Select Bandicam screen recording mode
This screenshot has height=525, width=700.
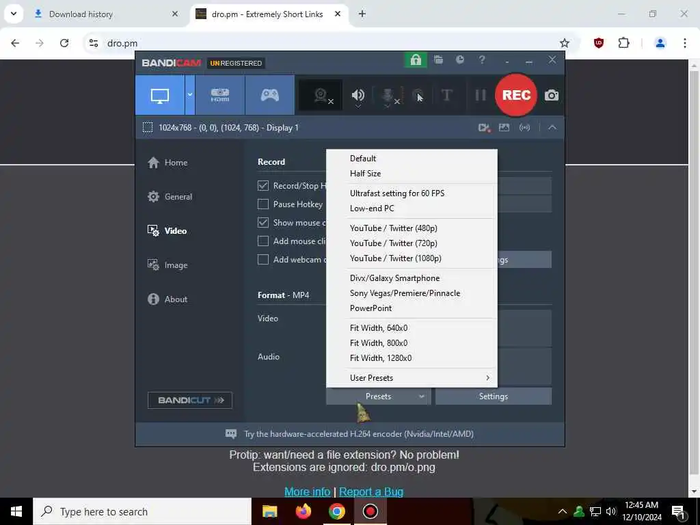coord(160,95)
